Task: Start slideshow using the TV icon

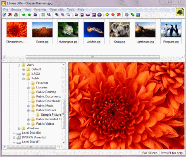Action: click(35, 14)
